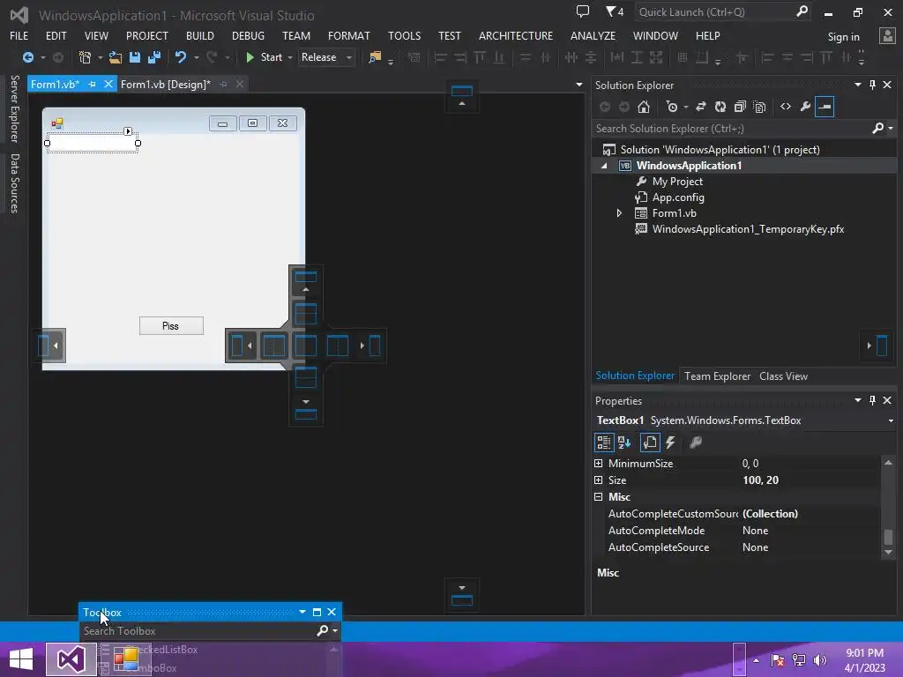Click the Pending Changes Filter clock icon
The image size is (903, 677).
click(x=671, y=107)
